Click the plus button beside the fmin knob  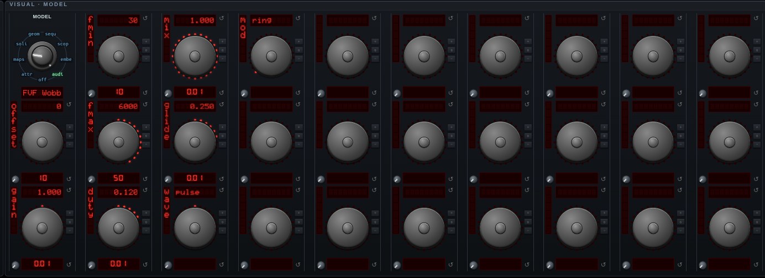pyautogui.click(x=146, y=41)
